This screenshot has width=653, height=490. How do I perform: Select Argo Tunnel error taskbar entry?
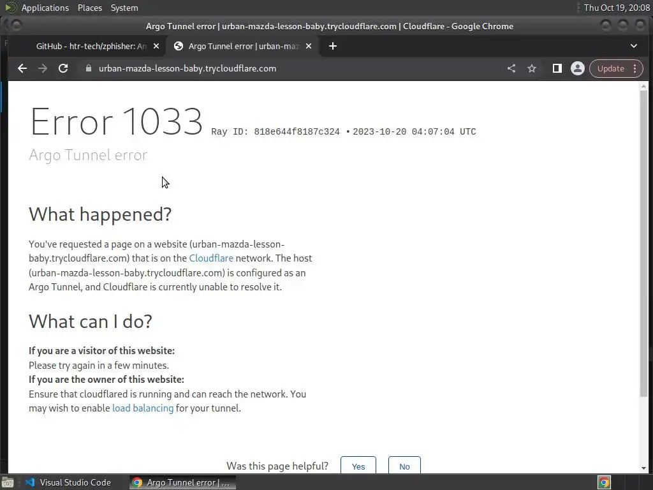(182, 482)
